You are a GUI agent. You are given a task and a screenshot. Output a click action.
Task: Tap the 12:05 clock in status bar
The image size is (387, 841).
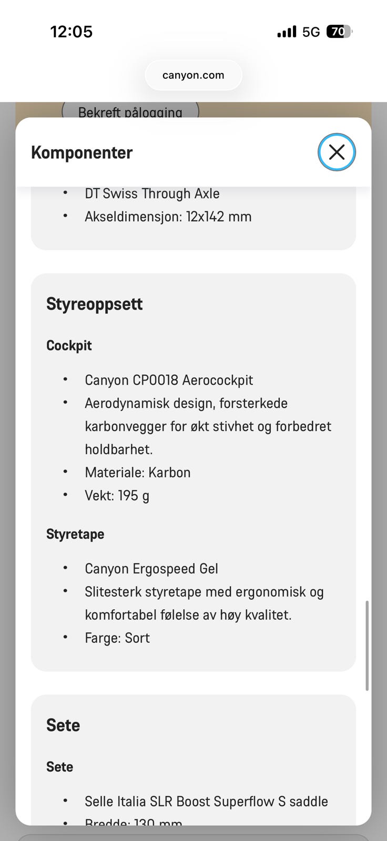coord(72,32)
